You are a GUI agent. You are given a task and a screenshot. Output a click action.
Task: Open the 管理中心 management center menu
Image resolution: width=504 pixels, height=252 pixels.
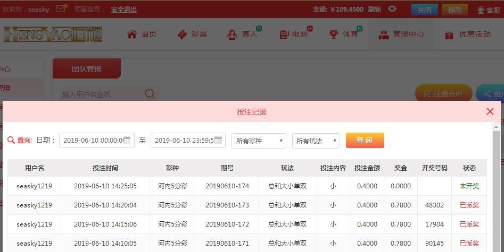tap(401, 34)
